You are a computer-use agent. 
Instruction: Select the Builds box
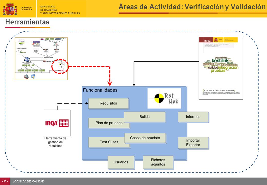click(145, 117)
